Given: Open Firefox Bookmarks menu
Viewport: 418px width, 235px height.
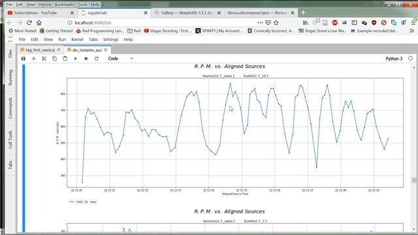Looking at the screenshot, I should 65,5.
